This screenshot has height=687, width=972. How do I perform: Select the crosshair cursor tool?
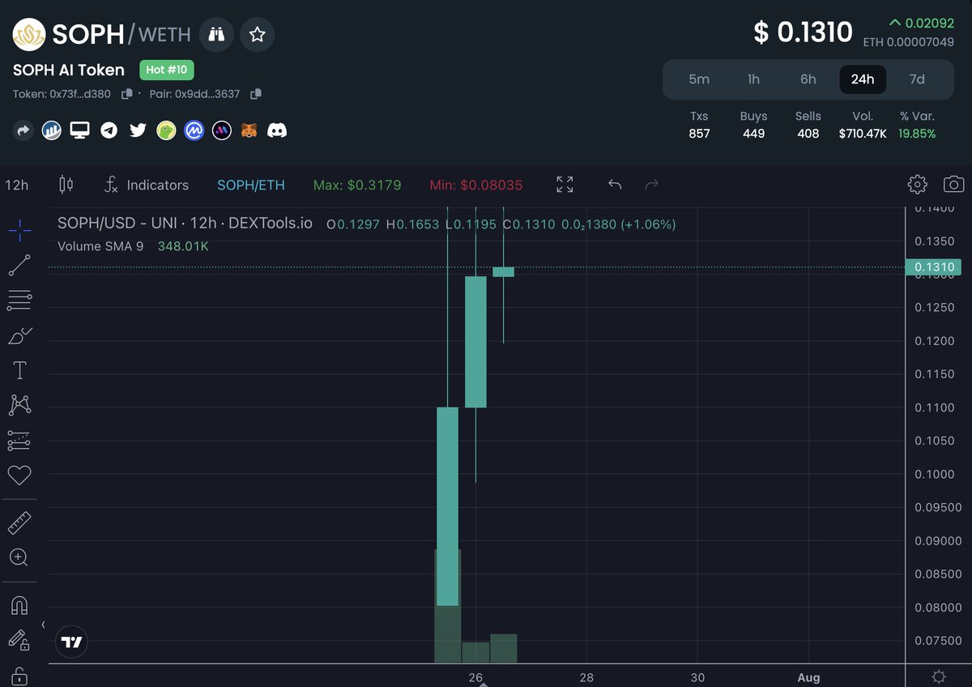(x=19, y=230)
